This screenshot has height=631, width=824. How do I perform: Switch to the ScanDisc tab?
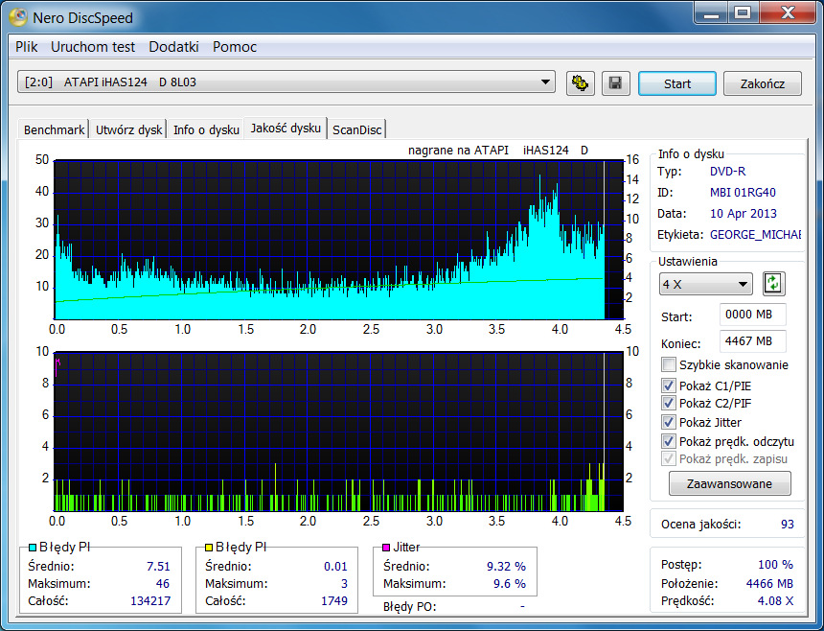(x=356, y=129)
